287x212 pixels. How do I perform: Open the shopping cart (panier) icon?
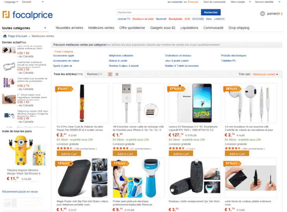coord(263,14)
